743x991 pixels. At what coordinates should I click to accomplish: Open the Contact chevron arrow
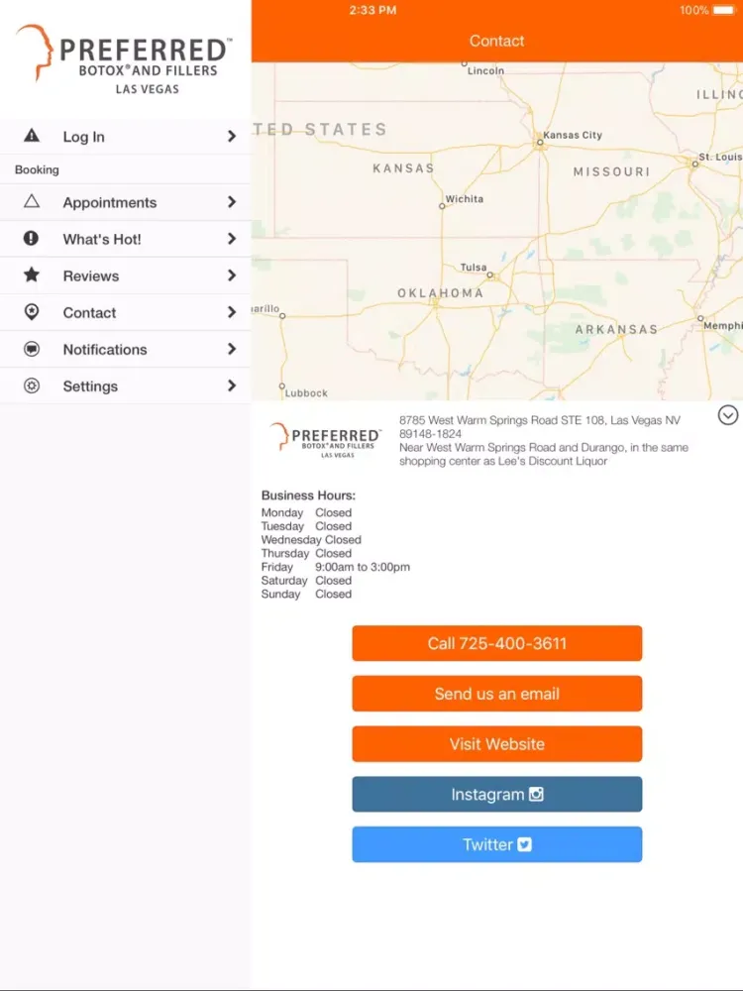pyautogui.click(x=232, y=311)
